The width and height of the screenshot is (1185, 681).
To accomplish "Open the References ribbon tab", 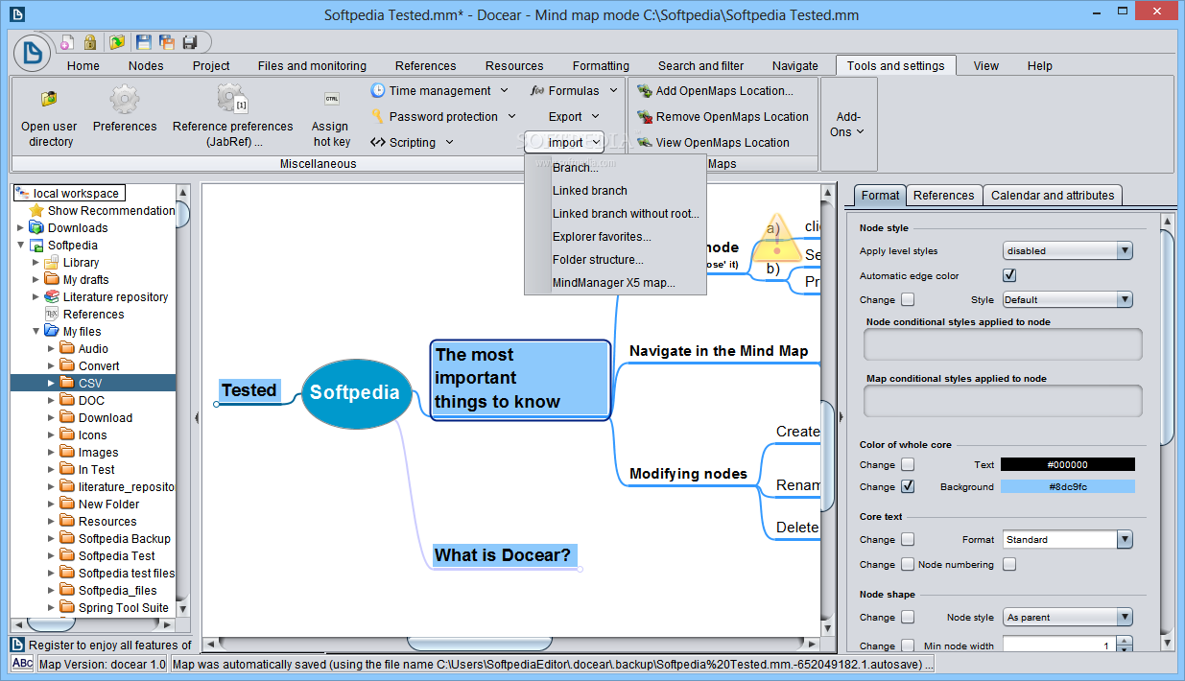I will pyautogui.click(x=425, y=65).
